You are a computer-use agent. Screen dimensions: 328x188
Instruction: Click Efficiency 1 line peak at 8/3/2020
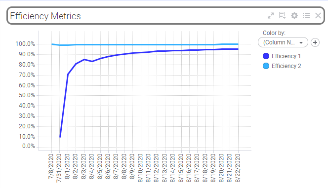tap(84, 59)
